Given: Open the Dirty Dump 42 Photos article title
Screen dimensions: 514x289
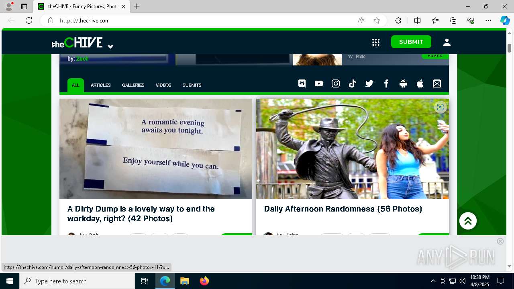Looking at the screenshot, I should 141,214.
